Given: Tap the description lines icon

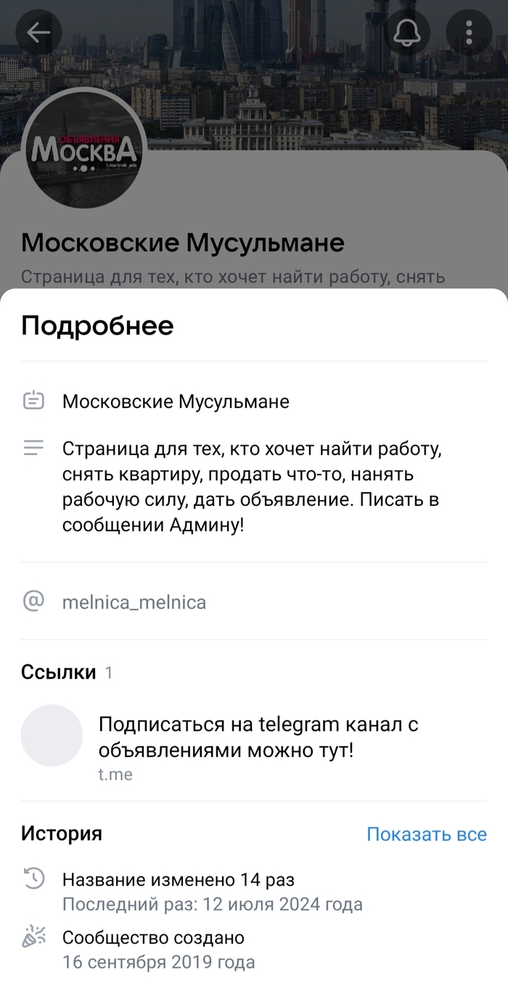Looking at the screenshot, I should (x=34, y=448).
